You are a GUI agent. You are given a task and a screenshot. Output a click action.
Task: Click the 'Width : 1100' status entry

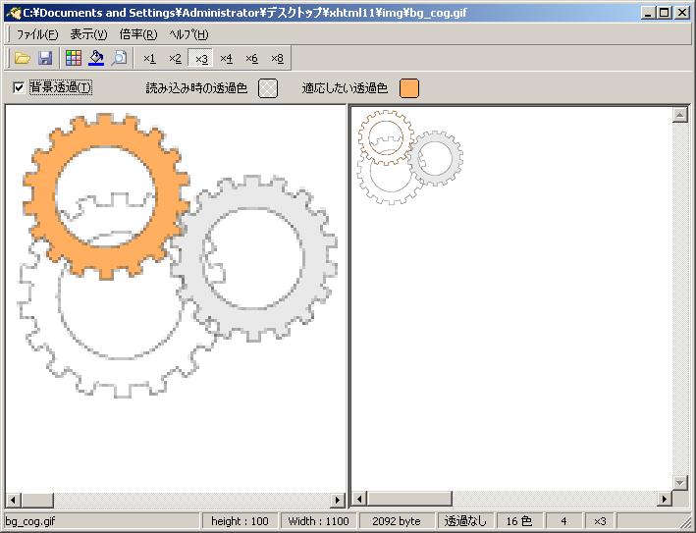point(318,521)
